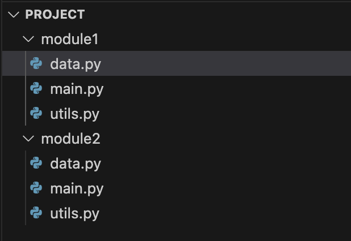351x241 pixels.
Task: Open main.py filename inside module2
Action: point(77,189)
